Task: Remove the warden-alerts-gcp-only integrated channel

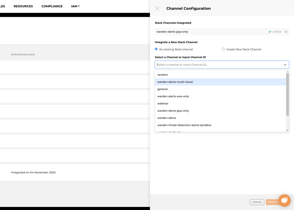Action: [286, 32]
